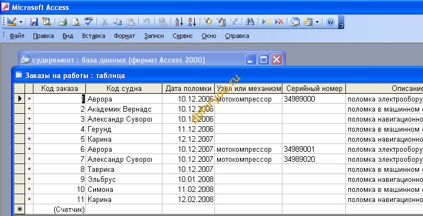Expand subdatasheet for Эльбрус row
The width and height of the screenshot is (423, 216).
coord(29,179)
